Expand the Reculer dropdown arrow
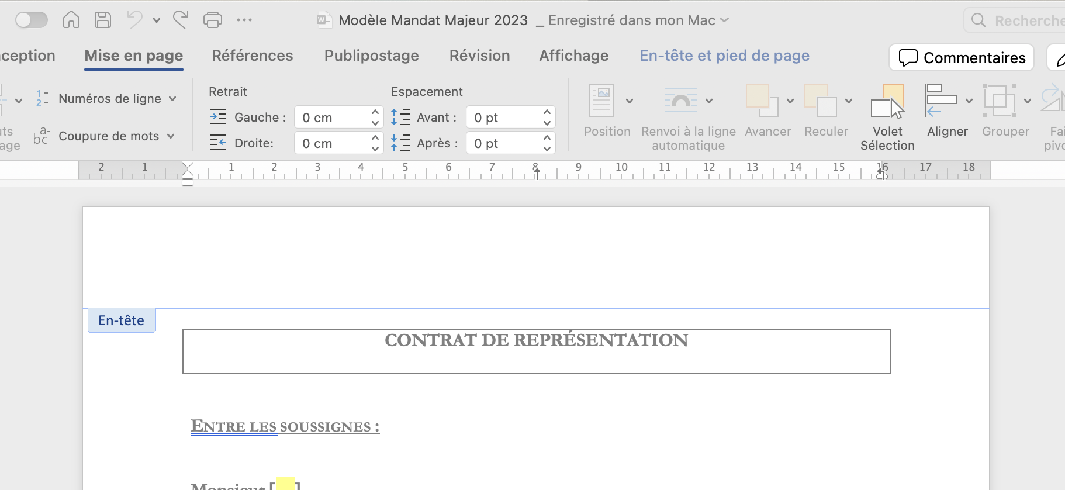 849,101
